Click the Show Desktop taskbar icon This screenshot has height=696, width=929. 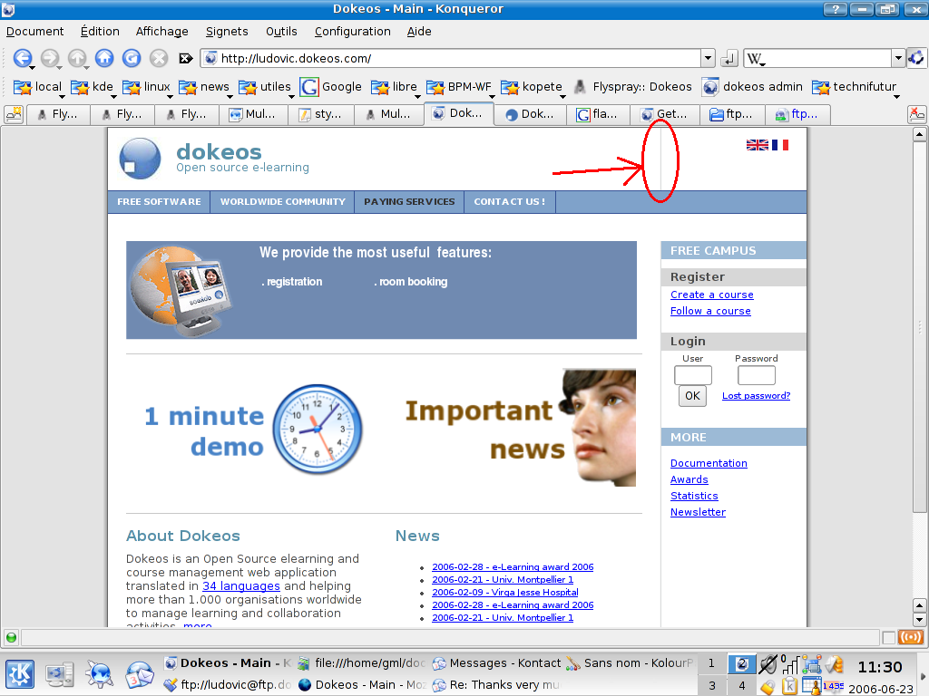pos(60,674)
